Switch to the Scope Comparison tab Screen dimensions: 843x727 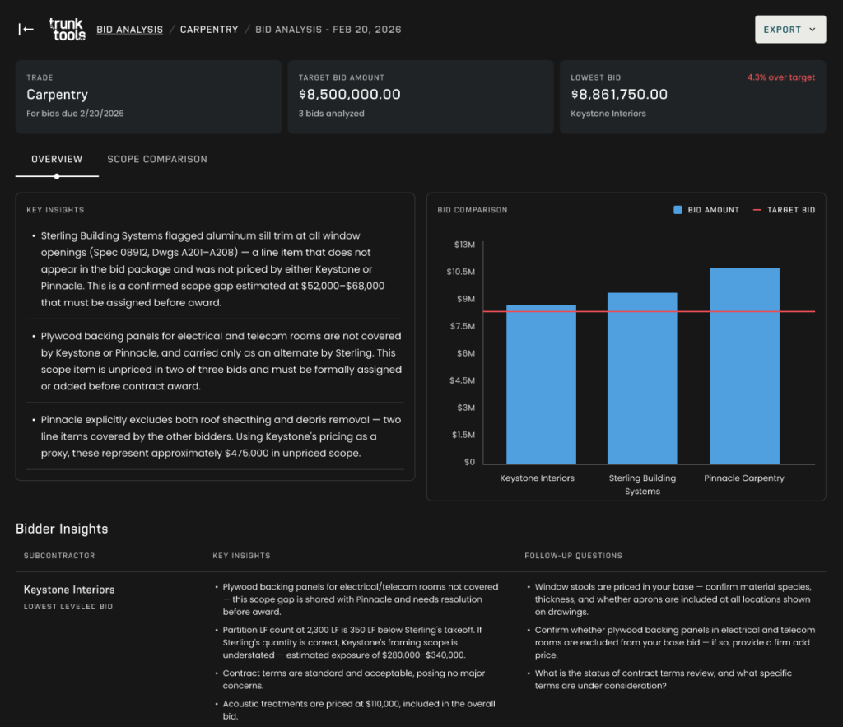click(x=157, y=159)
